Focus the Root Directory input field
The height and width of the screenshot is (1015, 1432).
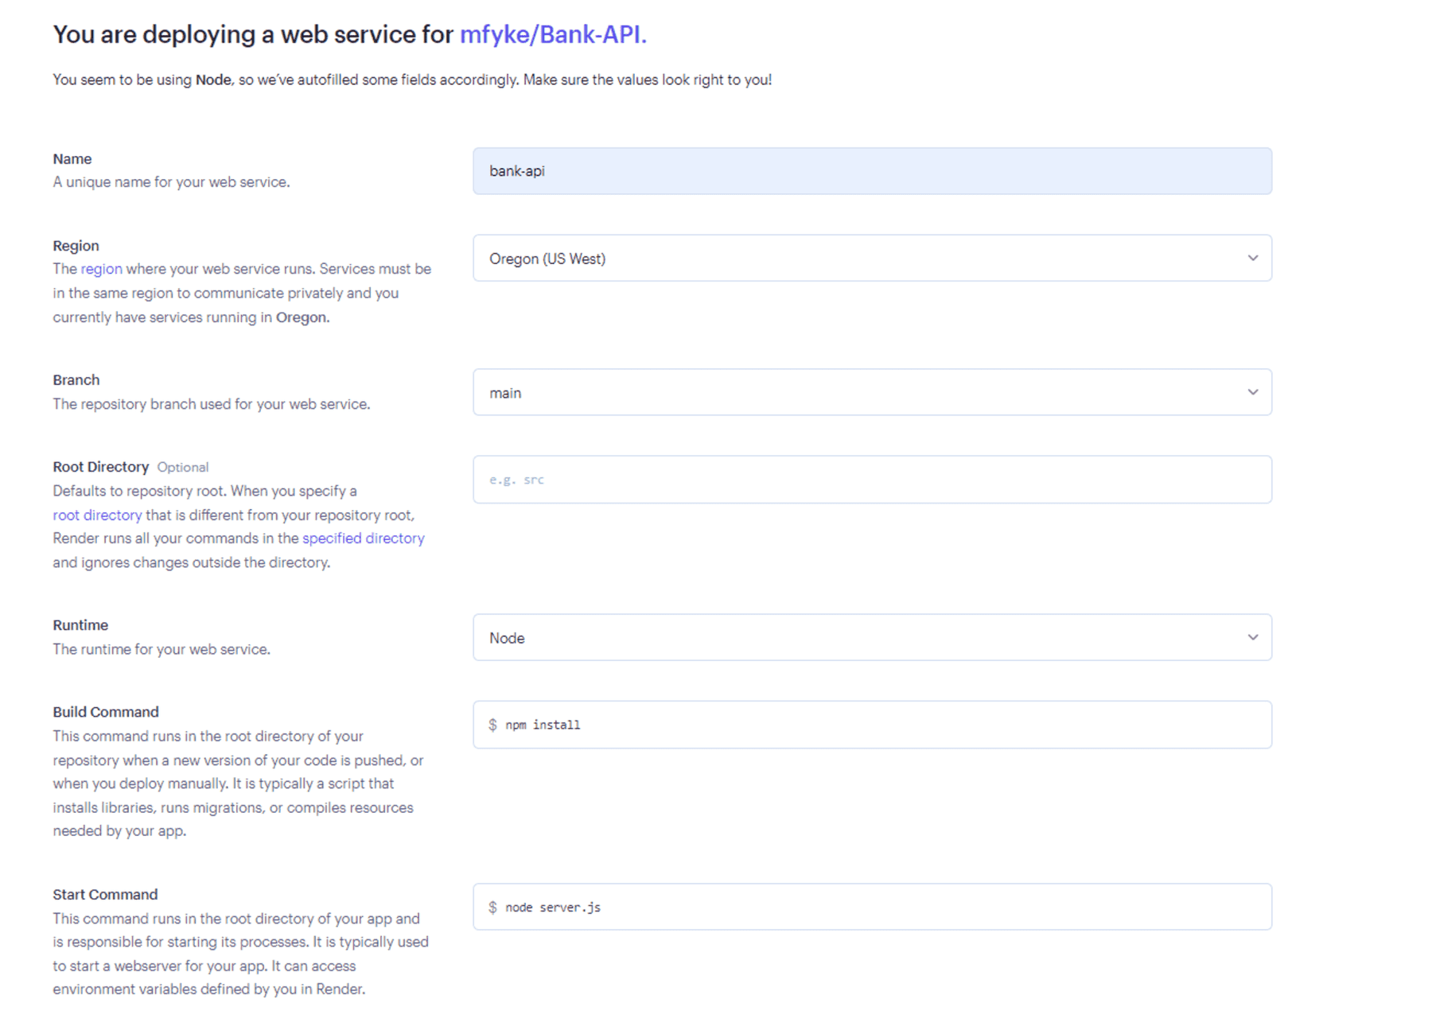click(x=871, y=480)
